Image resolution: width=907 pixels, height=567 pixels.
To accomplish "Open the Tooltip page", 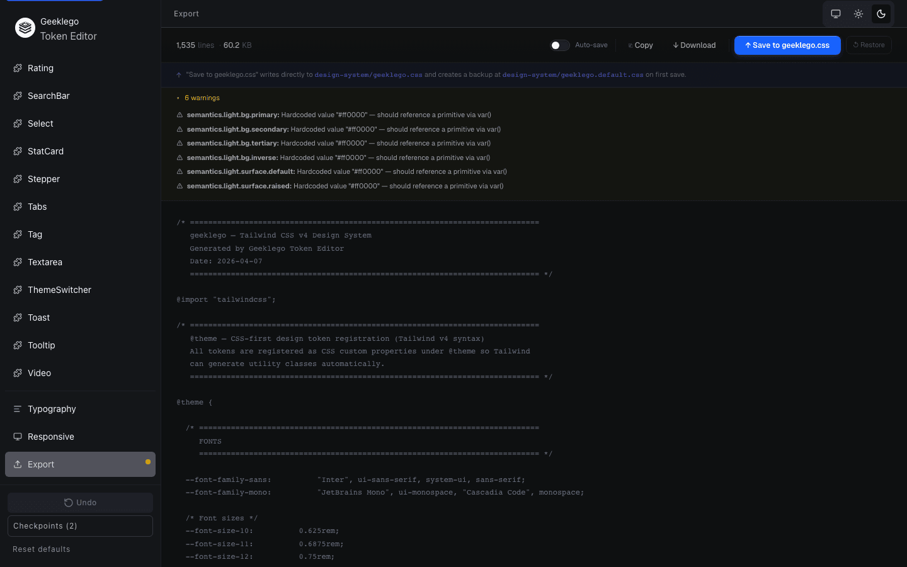I will tap(80, 345).
